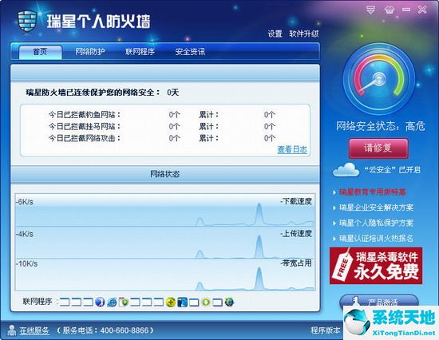The image size is (439, 340).
Task: Click the Rising firewall shield logo
Action: coord(27,21)
